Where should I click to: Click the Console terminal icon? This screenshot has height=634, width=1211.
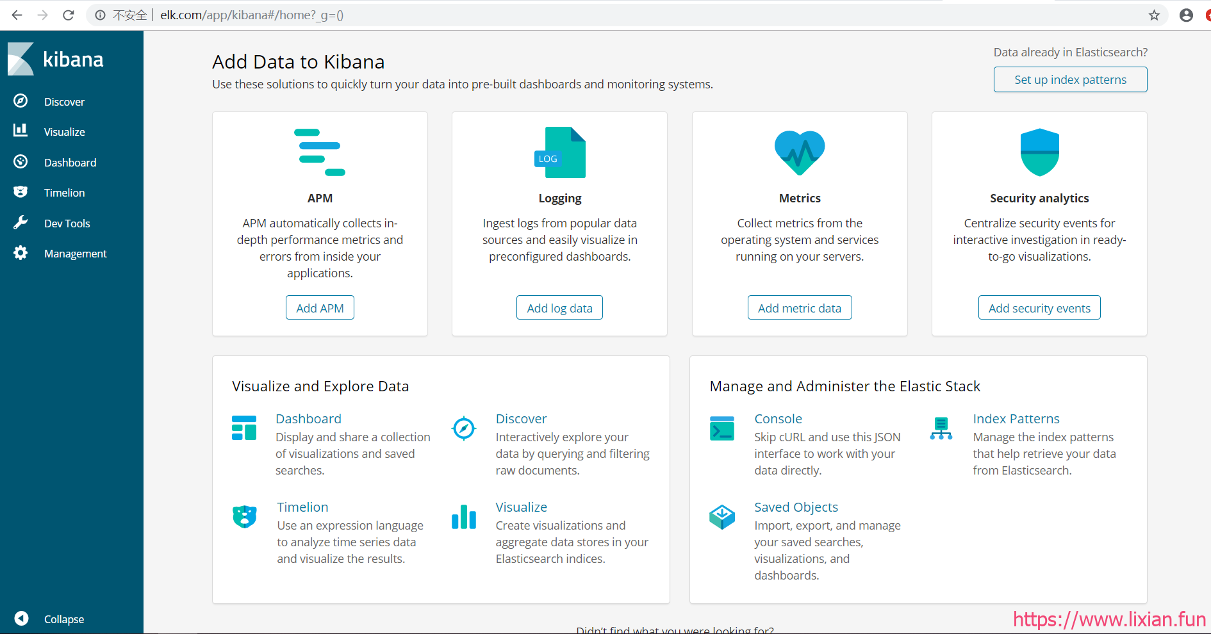(x=722, y=428)
